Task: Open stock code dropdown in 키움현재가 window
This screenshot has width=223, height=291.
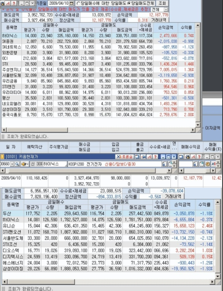Action: pyautogui.click(x=12, y=164)
